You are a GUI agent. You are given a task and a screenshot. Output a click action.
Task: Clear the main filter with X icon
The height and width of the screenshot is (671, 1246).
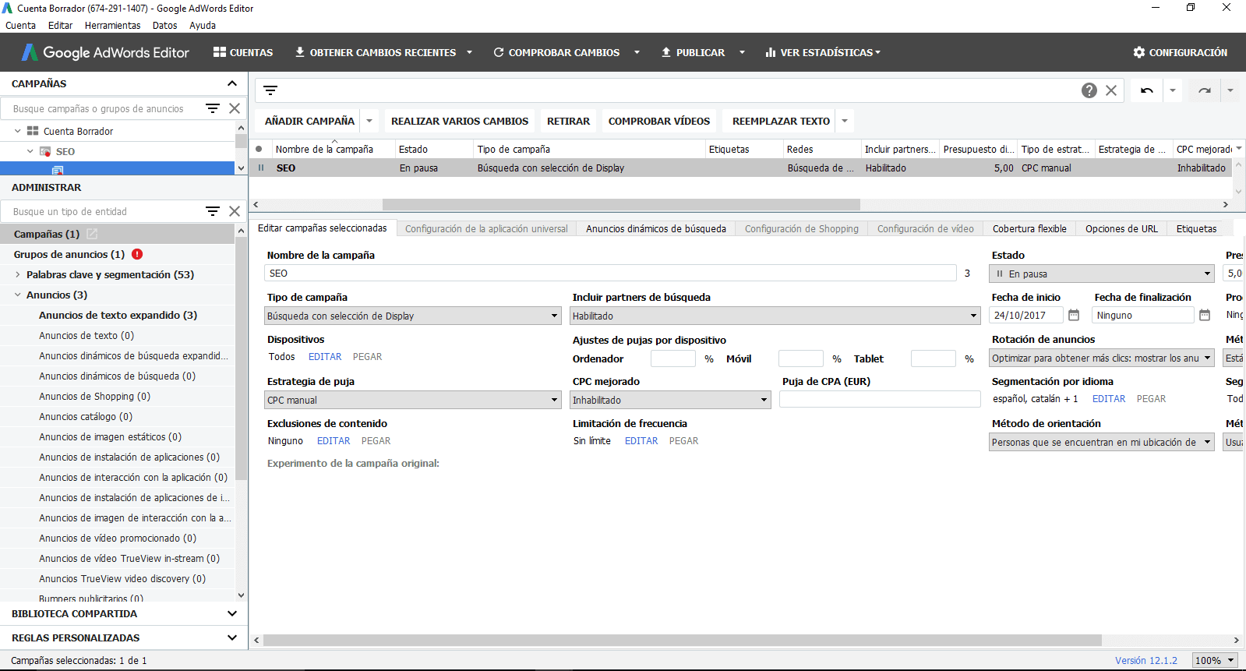(1111, 90)
